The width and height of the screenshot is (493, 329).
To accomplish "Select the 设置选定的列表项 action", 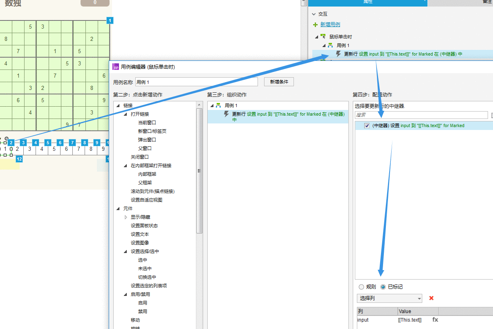I will [149, 286].
